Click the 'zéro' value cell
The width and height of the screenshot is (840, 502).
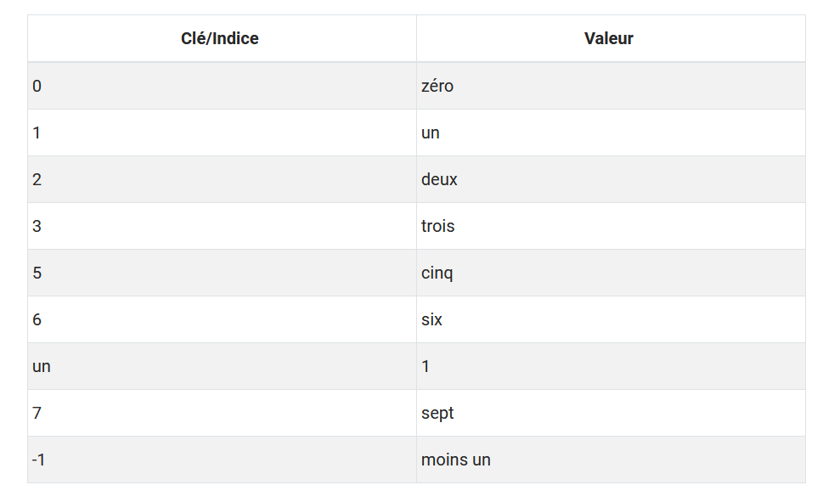tap(437, 86)
